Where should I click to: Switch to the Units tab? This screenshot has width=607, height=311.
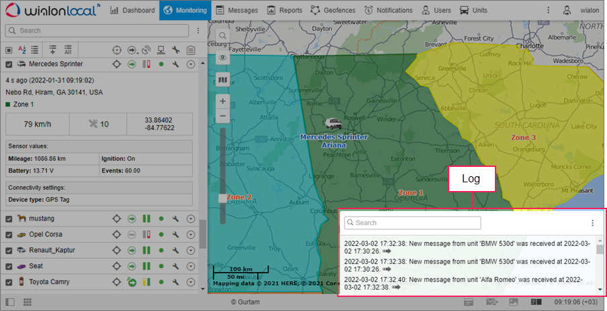coord(473,11)
